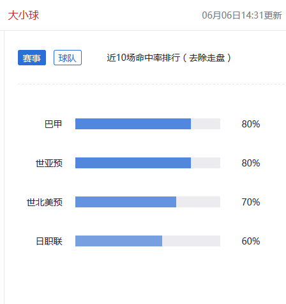This screenshot has height=304, width=286.
Task: Switch to the 球队 tab
Action: [x=68, y=58]
